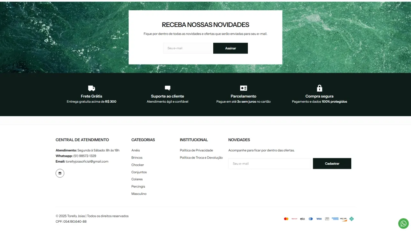Click 'Pagamento e dados 100% protegidos' text
411x231 pixels.
coord(319,102)
